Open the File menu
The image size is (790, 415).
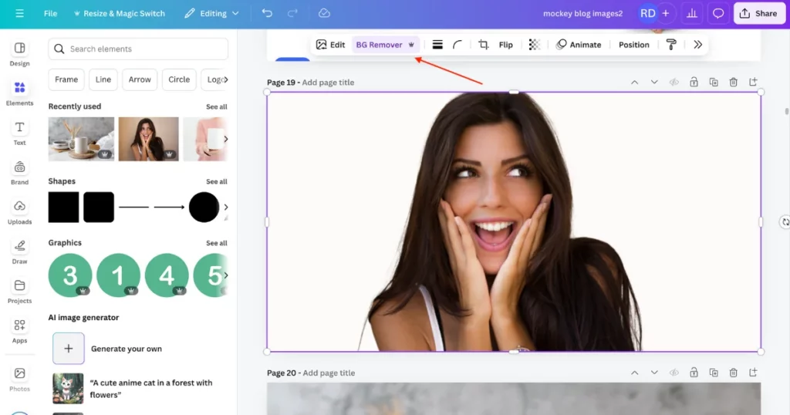click(x=50, y=14)
